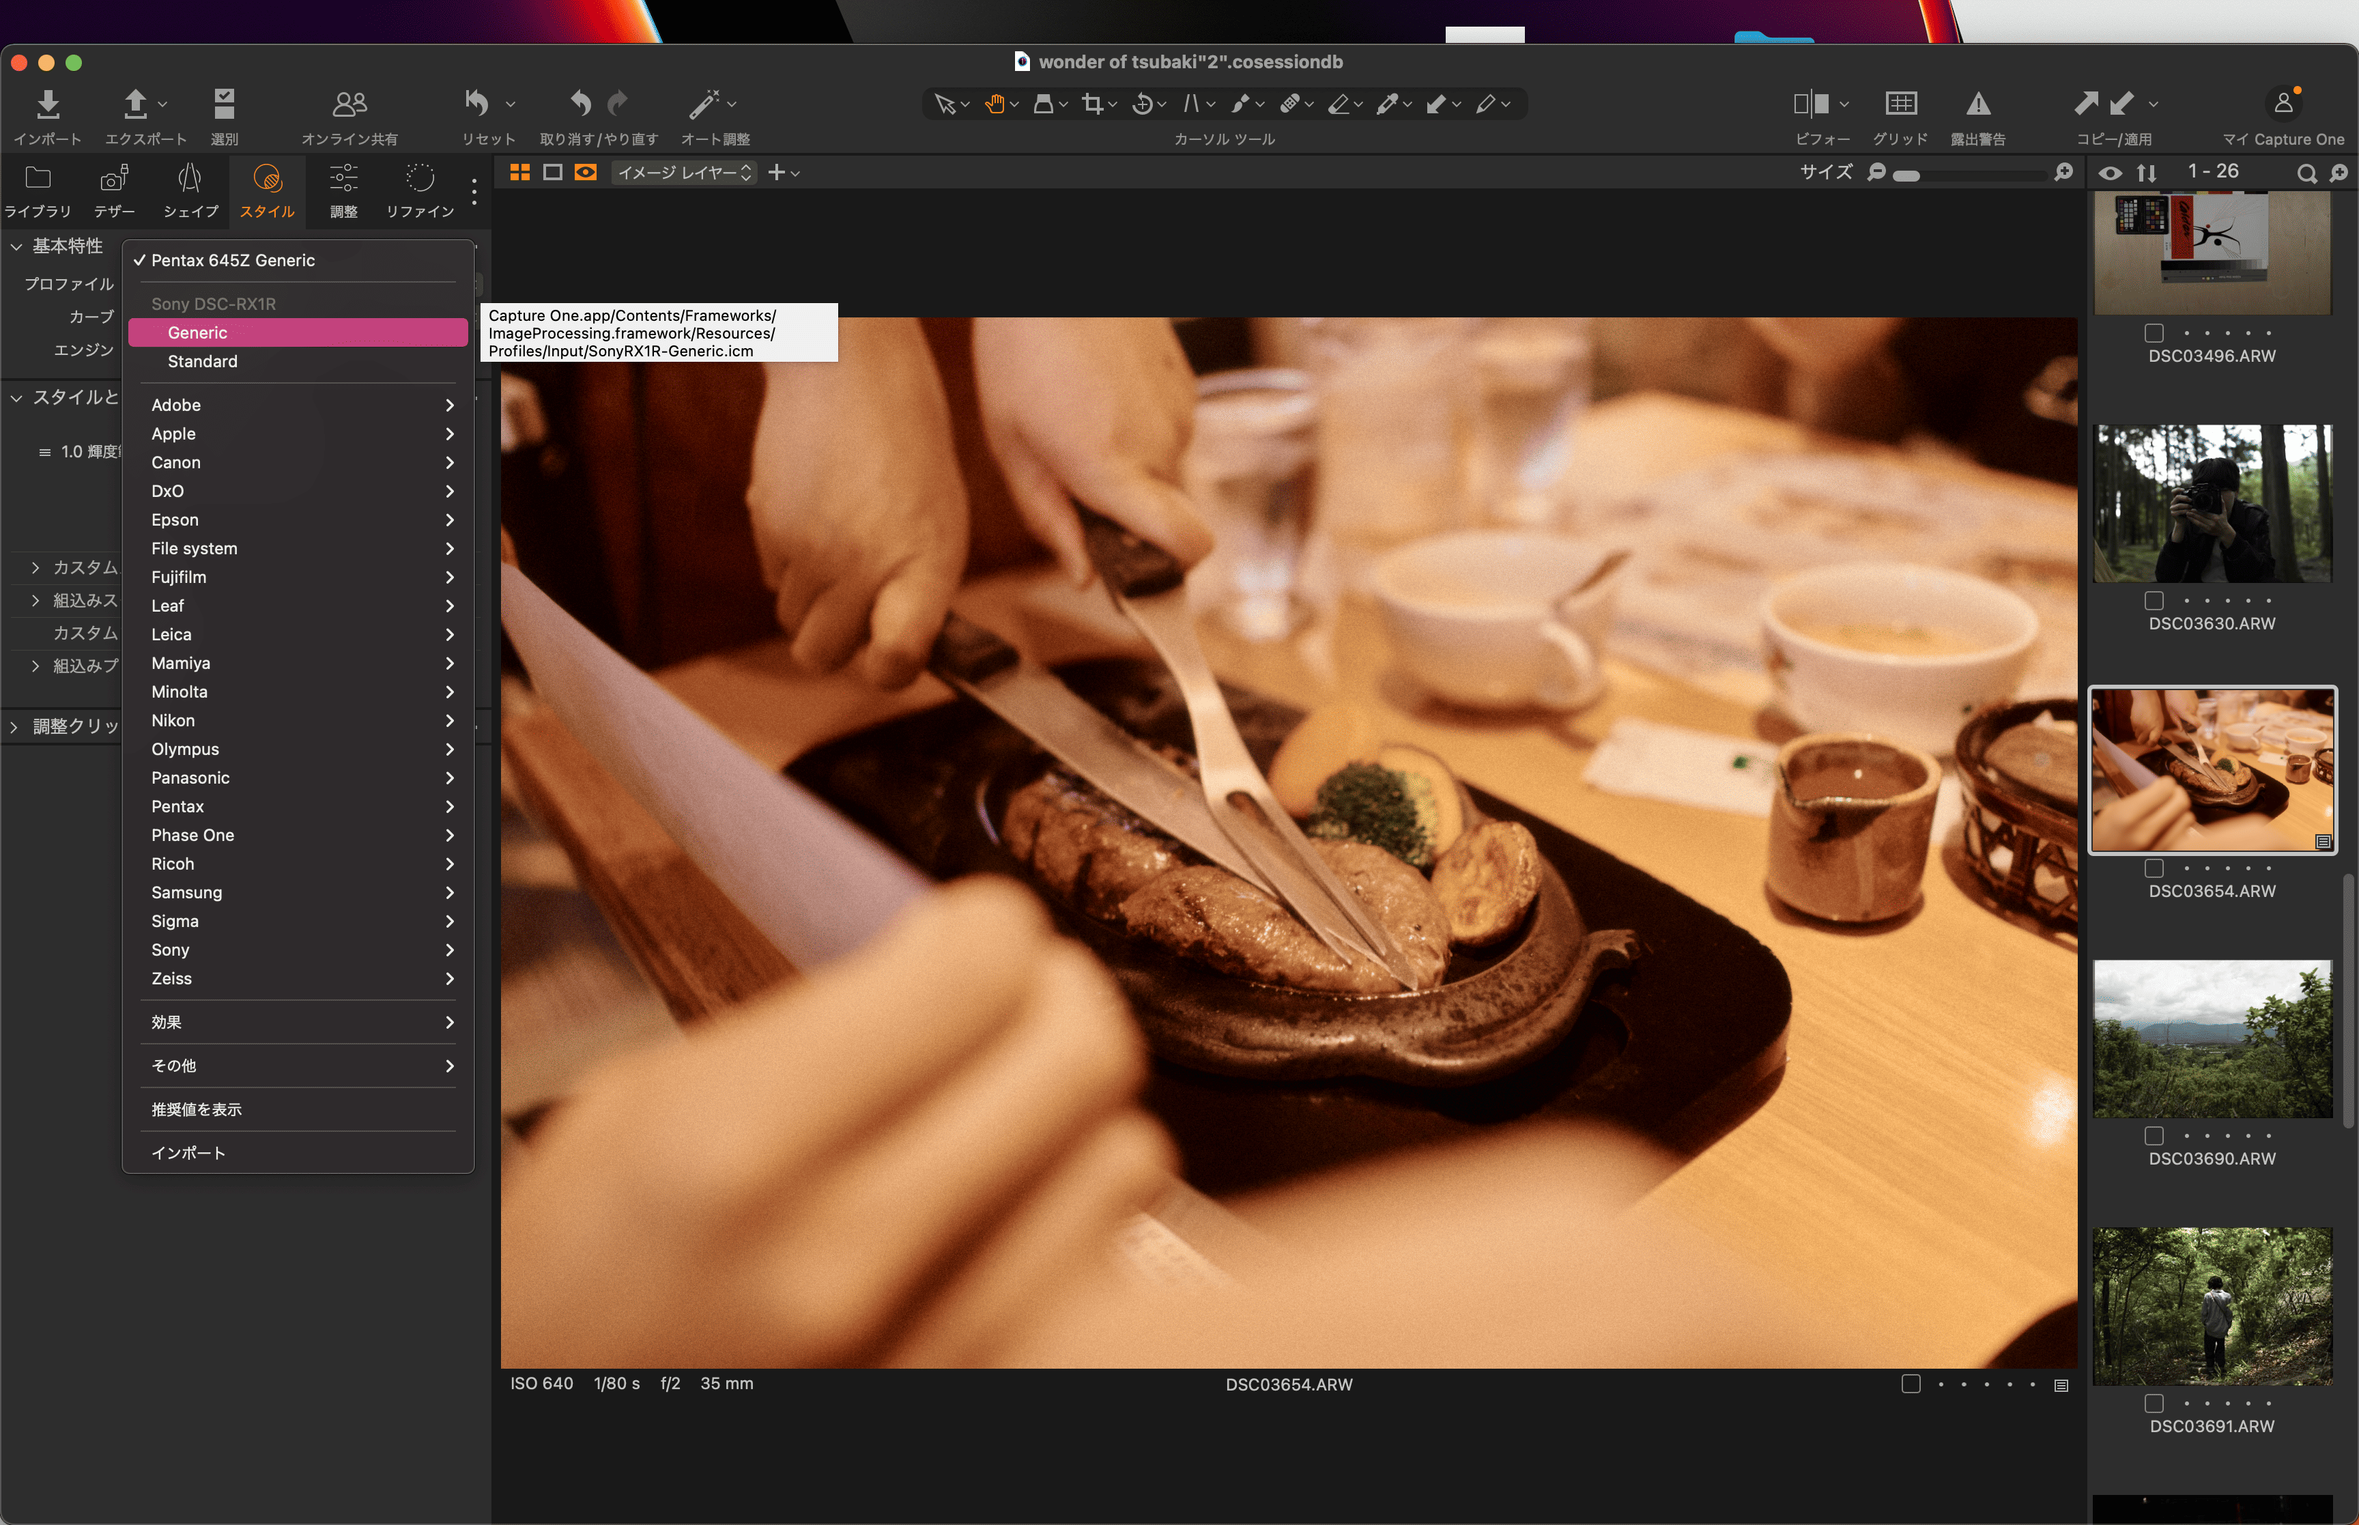Screen dimensions: 2359x1525
Task: Open My Capture One (マイ Capture One) account
Action: [2284, 102]
